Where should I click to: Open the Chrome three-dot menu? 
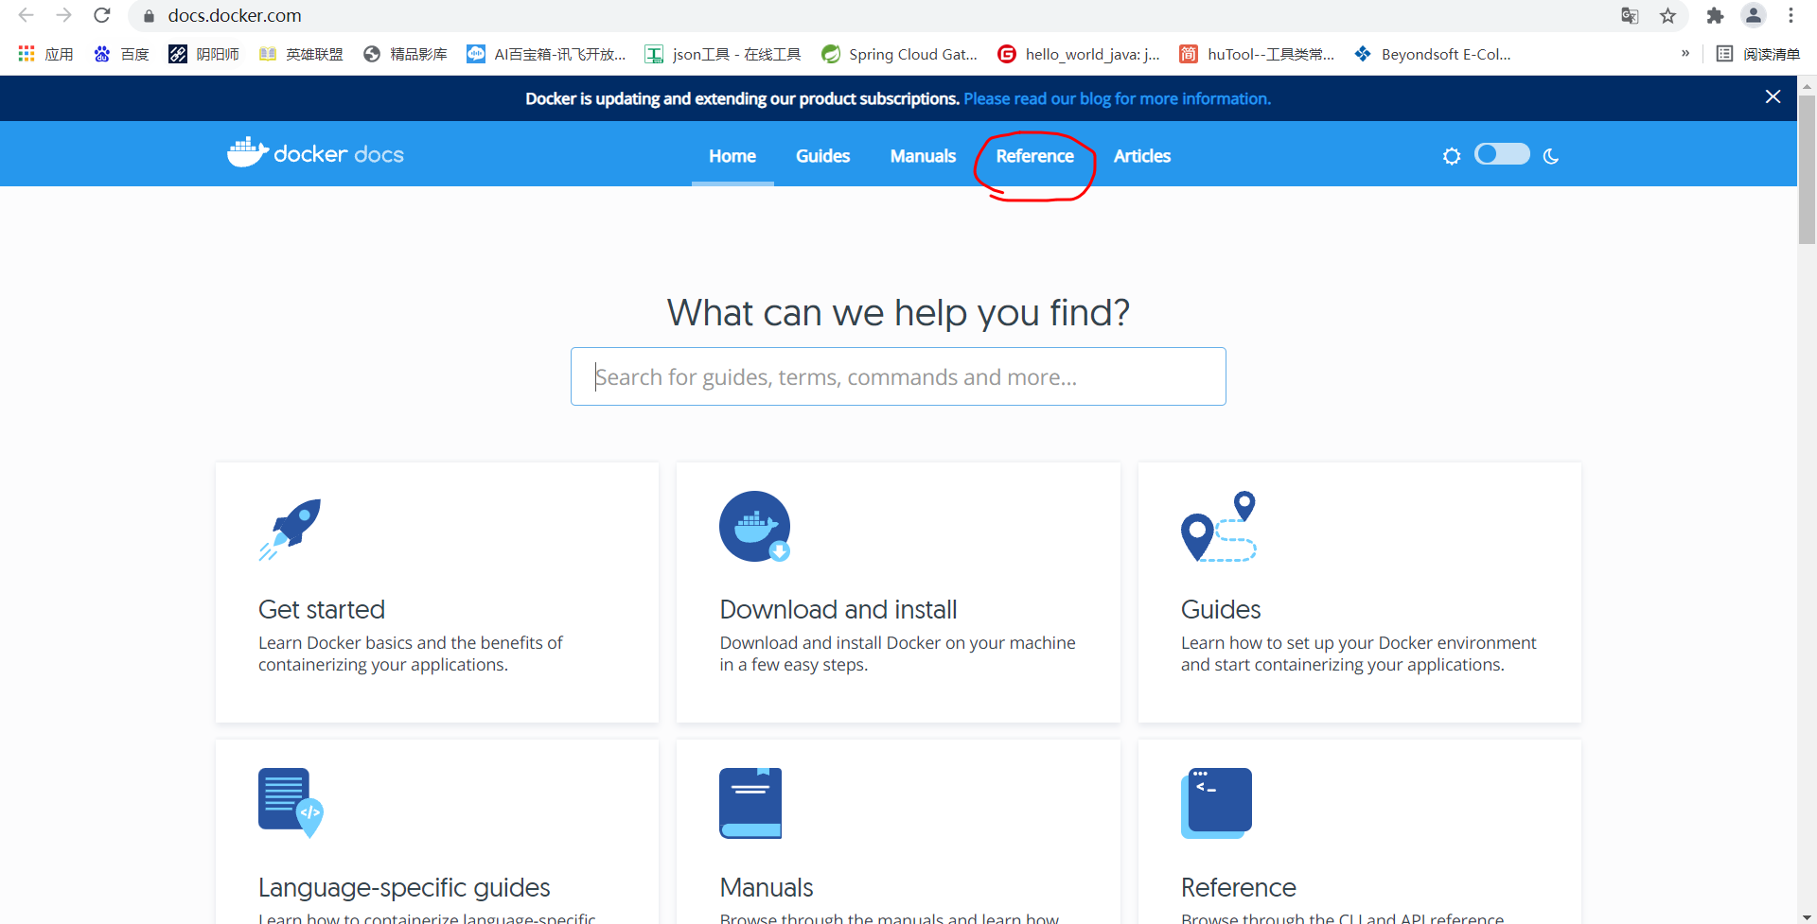1791,15
